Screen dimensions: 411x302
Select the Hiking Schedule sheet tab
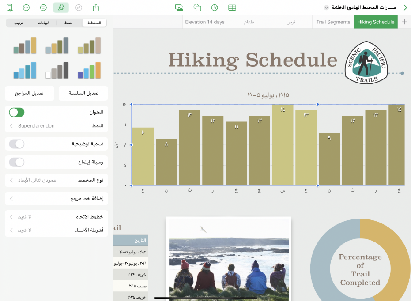(x=376, y=22)
